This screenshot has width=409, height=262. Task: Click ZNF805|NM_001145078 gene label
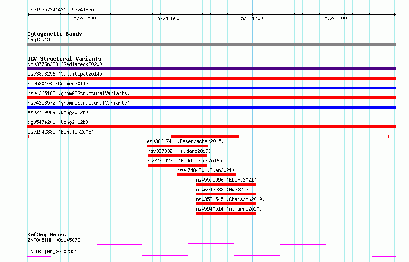[54, 240]
